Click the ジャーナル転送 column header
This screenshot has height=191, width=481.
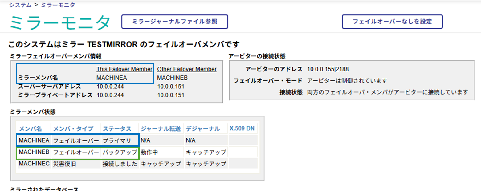160,128
